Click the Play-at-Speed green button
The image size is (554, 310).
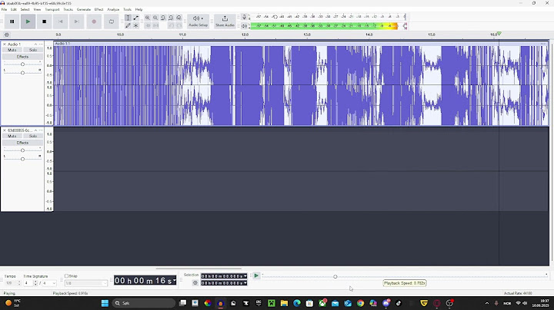click(x=256, y=275)
